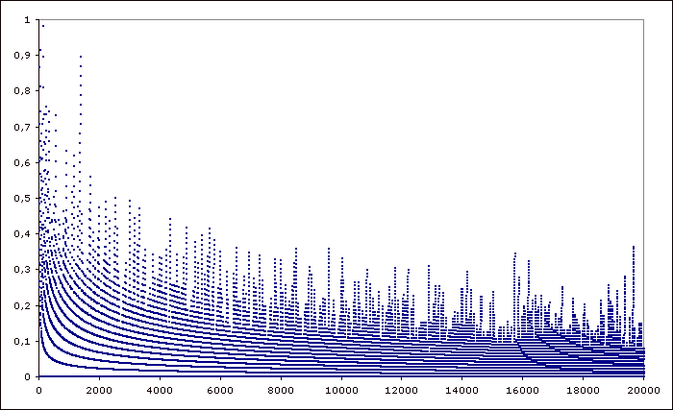Click the y-axis label 0,6
Viewport: 673px width, 410px height.
pos(22,162)
